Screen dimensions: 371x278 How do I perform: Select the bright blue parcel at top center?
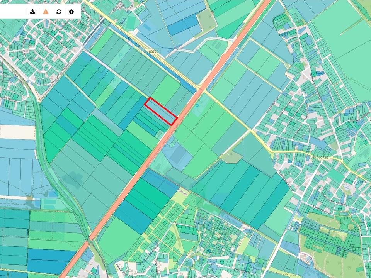[x=178, y=26]
